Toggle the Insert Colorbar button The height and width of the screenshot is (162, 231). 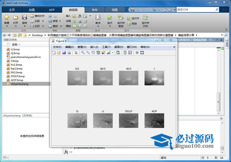coord(125,53)
